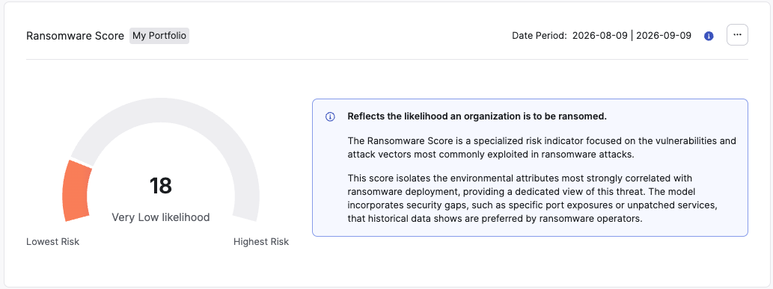
Task: Click the Ransomware Score title
Action: pyautogui.click(x=75, y=36)
